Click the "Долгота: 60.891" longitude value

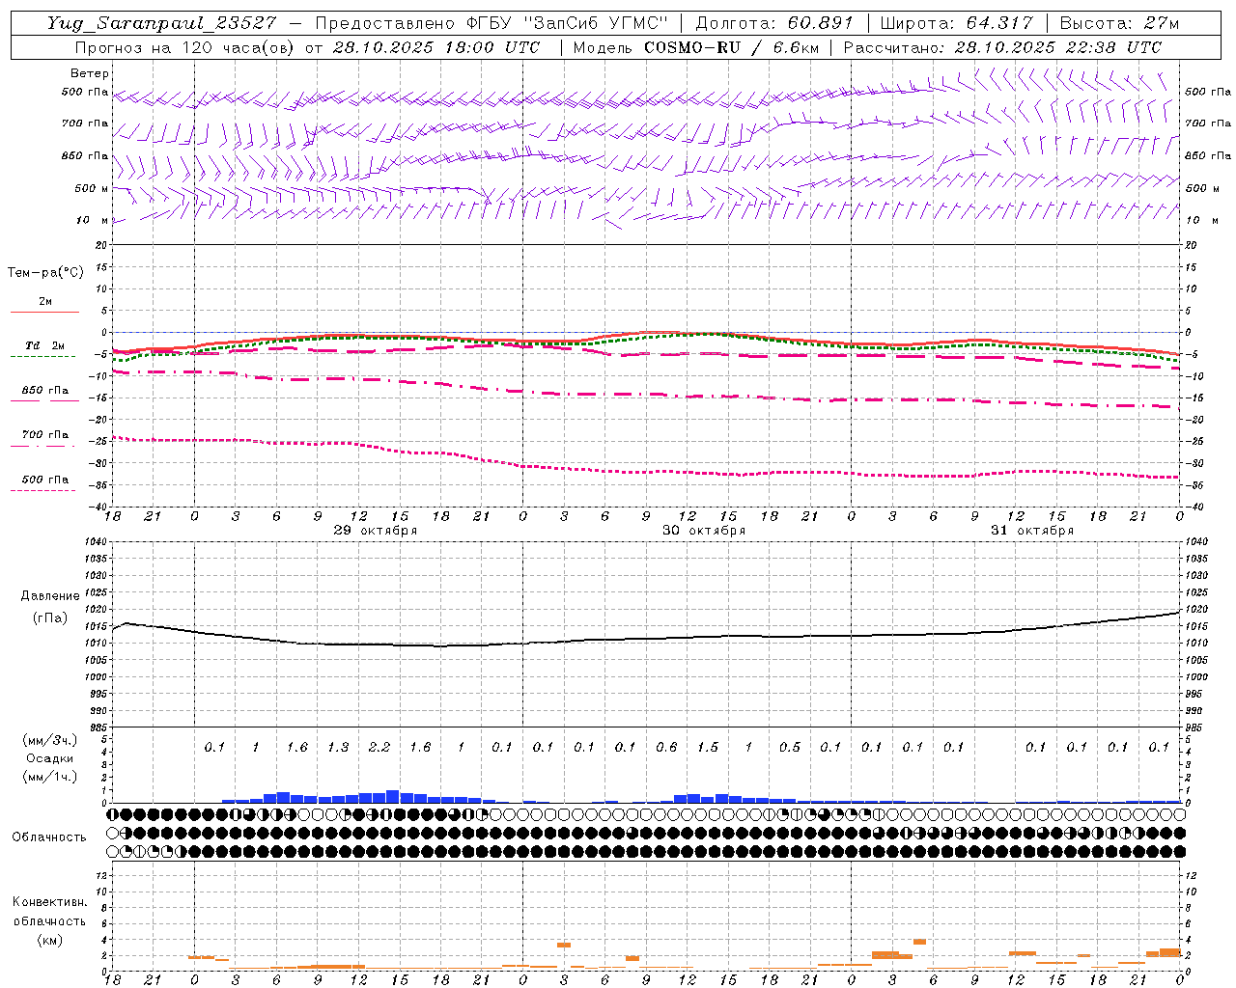click(774, 23)
